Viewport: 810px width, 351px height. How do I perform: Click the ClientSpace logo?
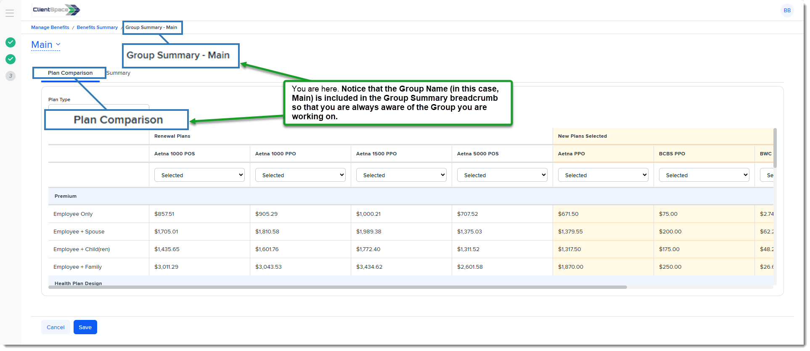click(56, 10)
